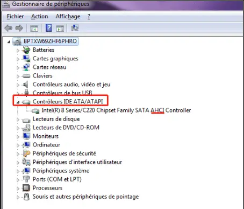Click the Lecteurs de disque icon
The image size is (244, 209).
point(26,120)
